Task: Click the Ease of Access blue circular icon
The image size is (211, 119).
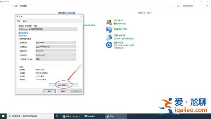Action: (x=109, y=45)
